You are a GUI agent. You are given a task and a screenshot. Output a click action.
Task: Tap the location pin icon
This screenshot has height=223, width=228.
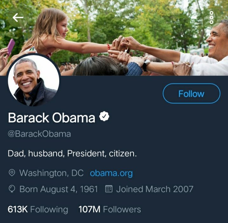12,173
